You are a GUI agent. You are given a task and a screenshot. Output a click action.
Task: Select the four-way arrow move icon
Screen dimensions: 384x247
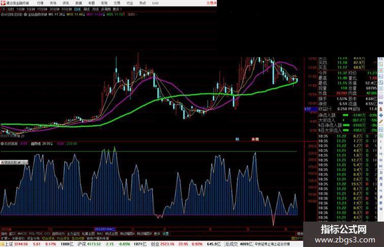point(381,115)
